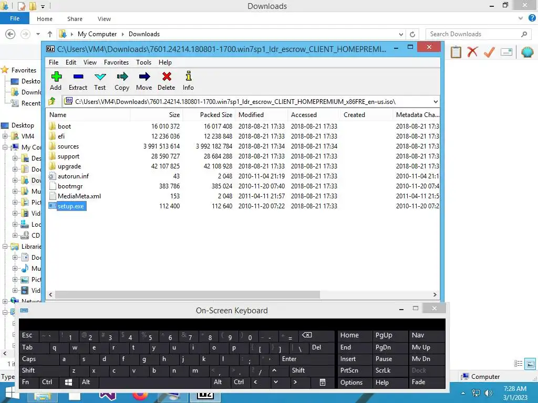This screenshot has width=538, height=403.
Task: Sort by Modified column header
Action: [x=261, y=115]
